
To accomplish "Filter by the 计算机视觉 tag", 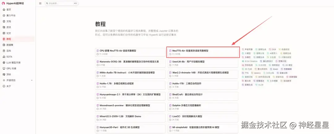I will click(x=285, y=57).
